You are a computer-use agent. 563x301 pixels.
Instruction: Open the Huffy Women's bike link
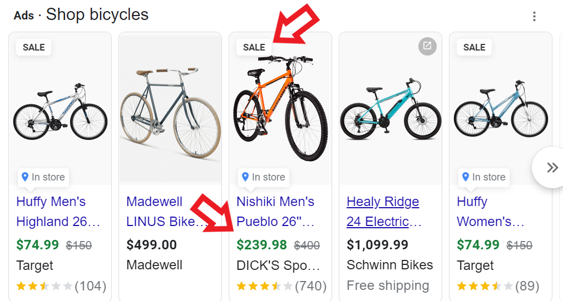click(x=490, y=212)
